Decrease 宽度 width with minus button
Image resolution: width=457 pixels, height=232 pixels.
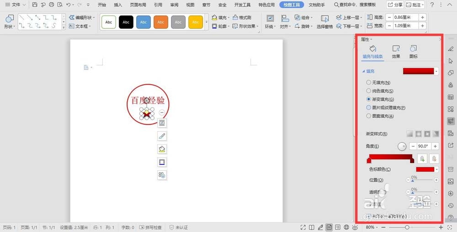coord(389,26)
